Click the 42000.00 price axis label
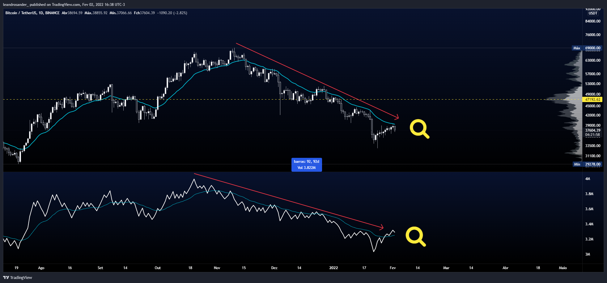Viewport: 607px width, 283px height. pyautogui.click(x=592, y=115)
